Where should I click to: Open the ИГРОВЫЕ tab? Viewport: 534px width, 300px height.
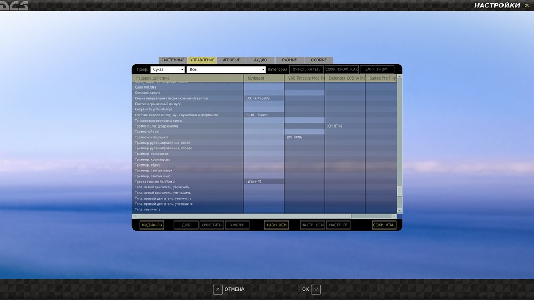231,60
